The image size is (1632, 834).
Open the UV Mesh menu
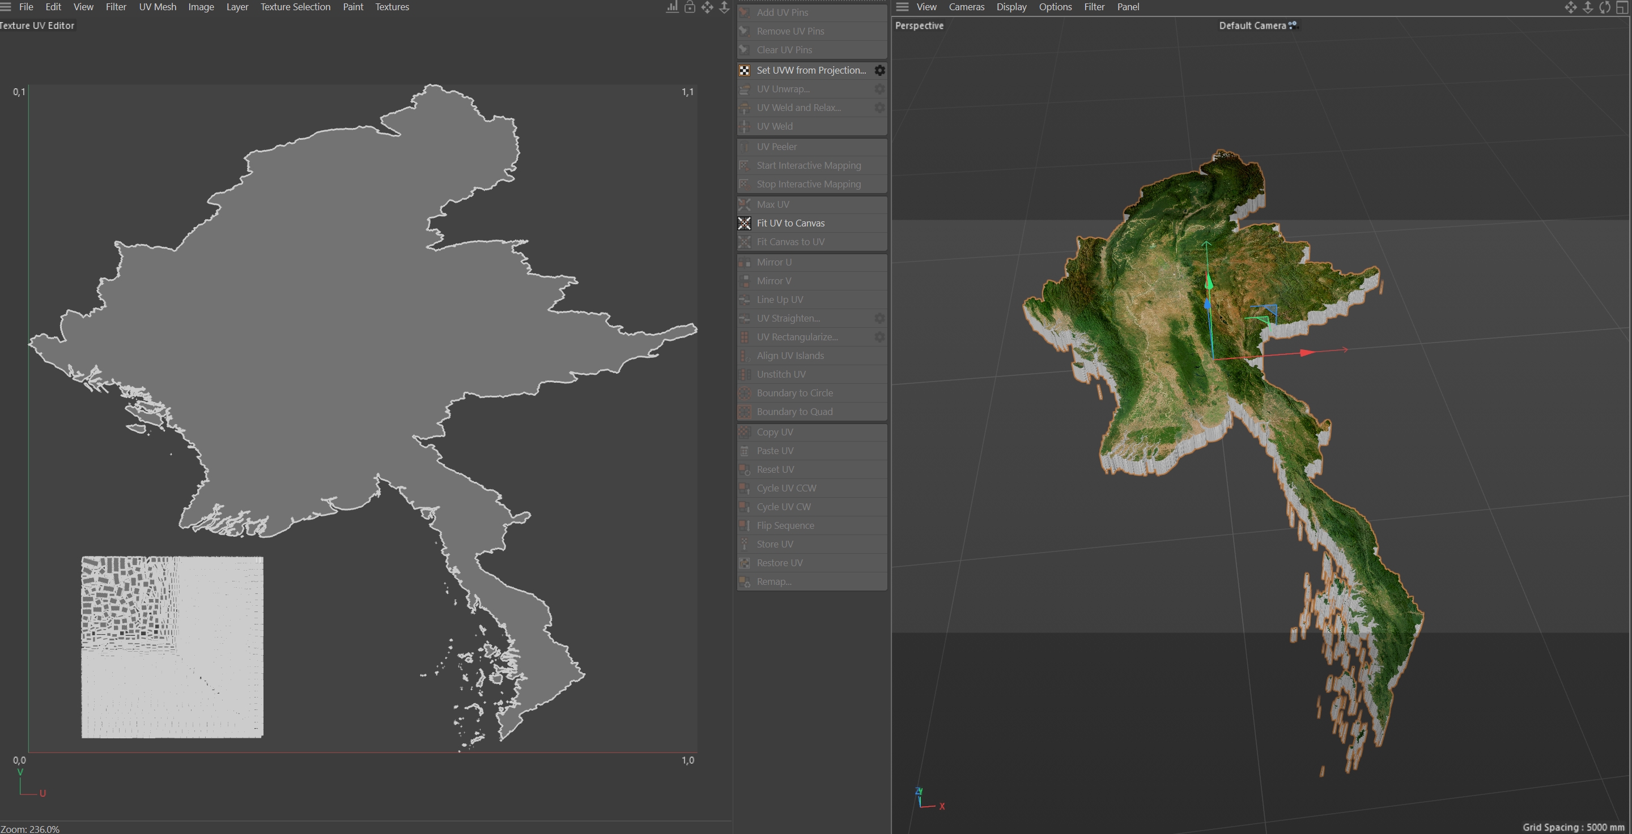pos(158,7)
